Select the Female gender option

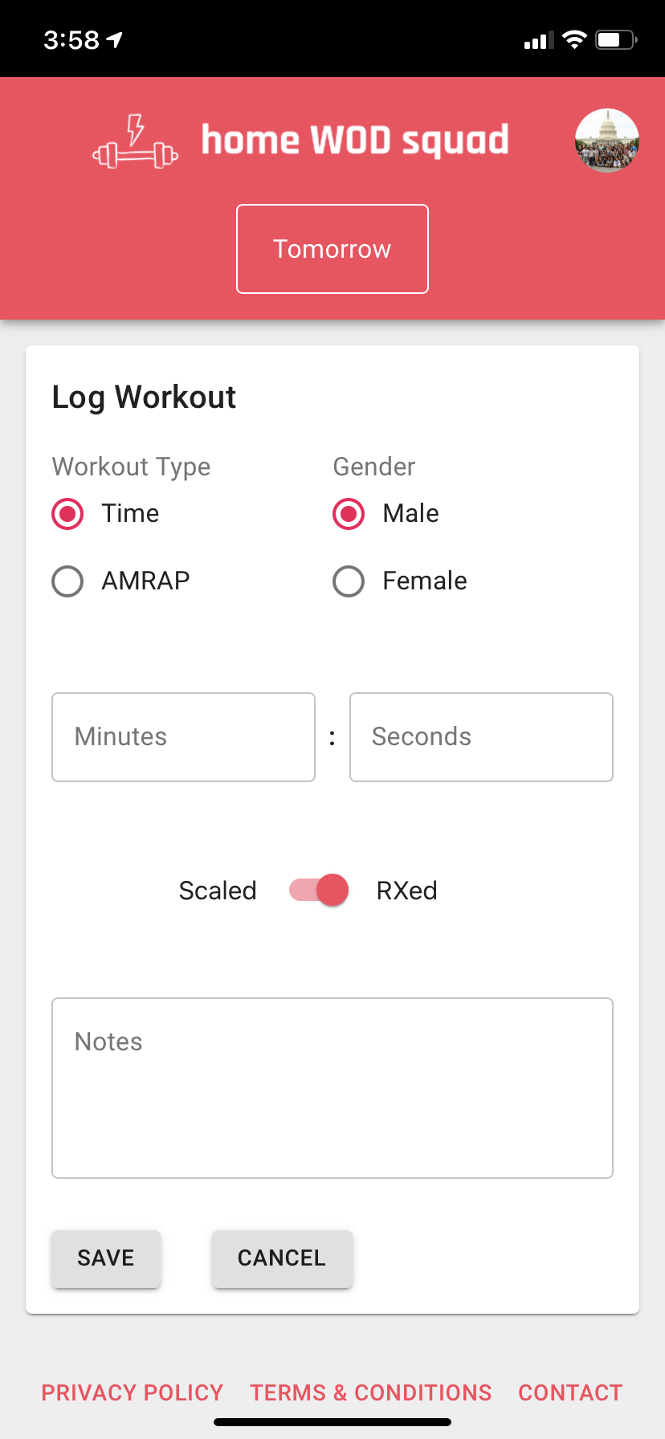click(x=349, y=581)
